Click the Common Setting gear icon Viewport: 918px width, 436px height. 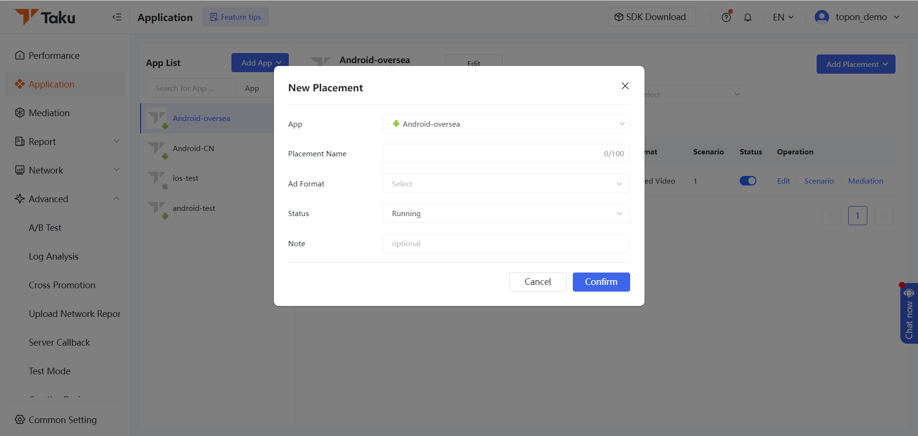coord(20,420)
